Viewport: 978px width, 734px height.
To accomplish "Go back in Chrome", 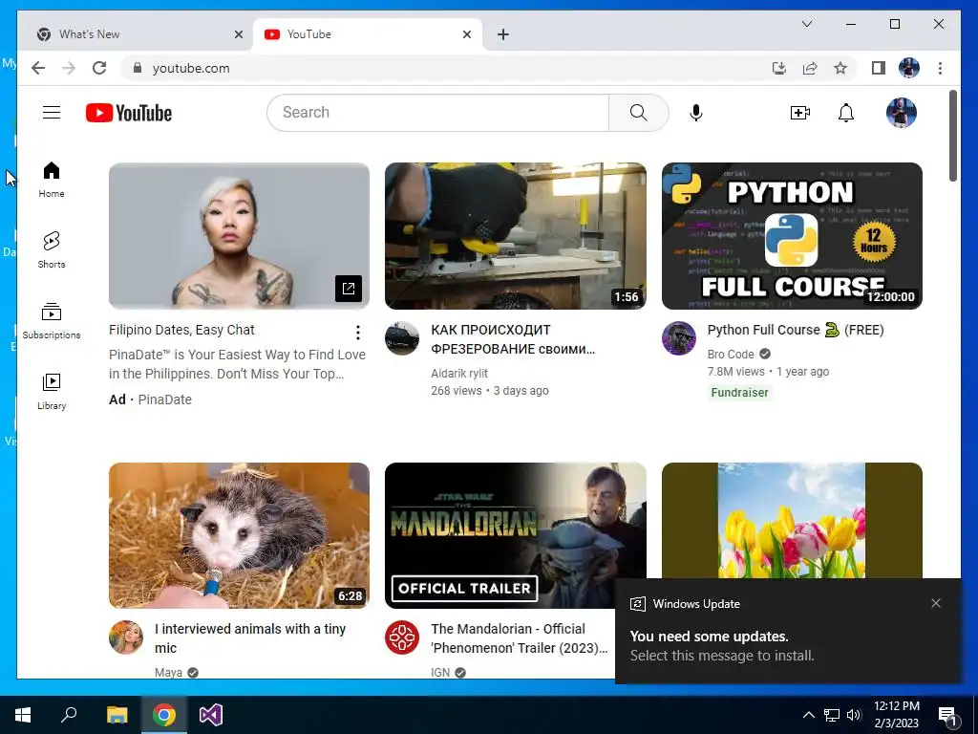I will click(38, 68).
